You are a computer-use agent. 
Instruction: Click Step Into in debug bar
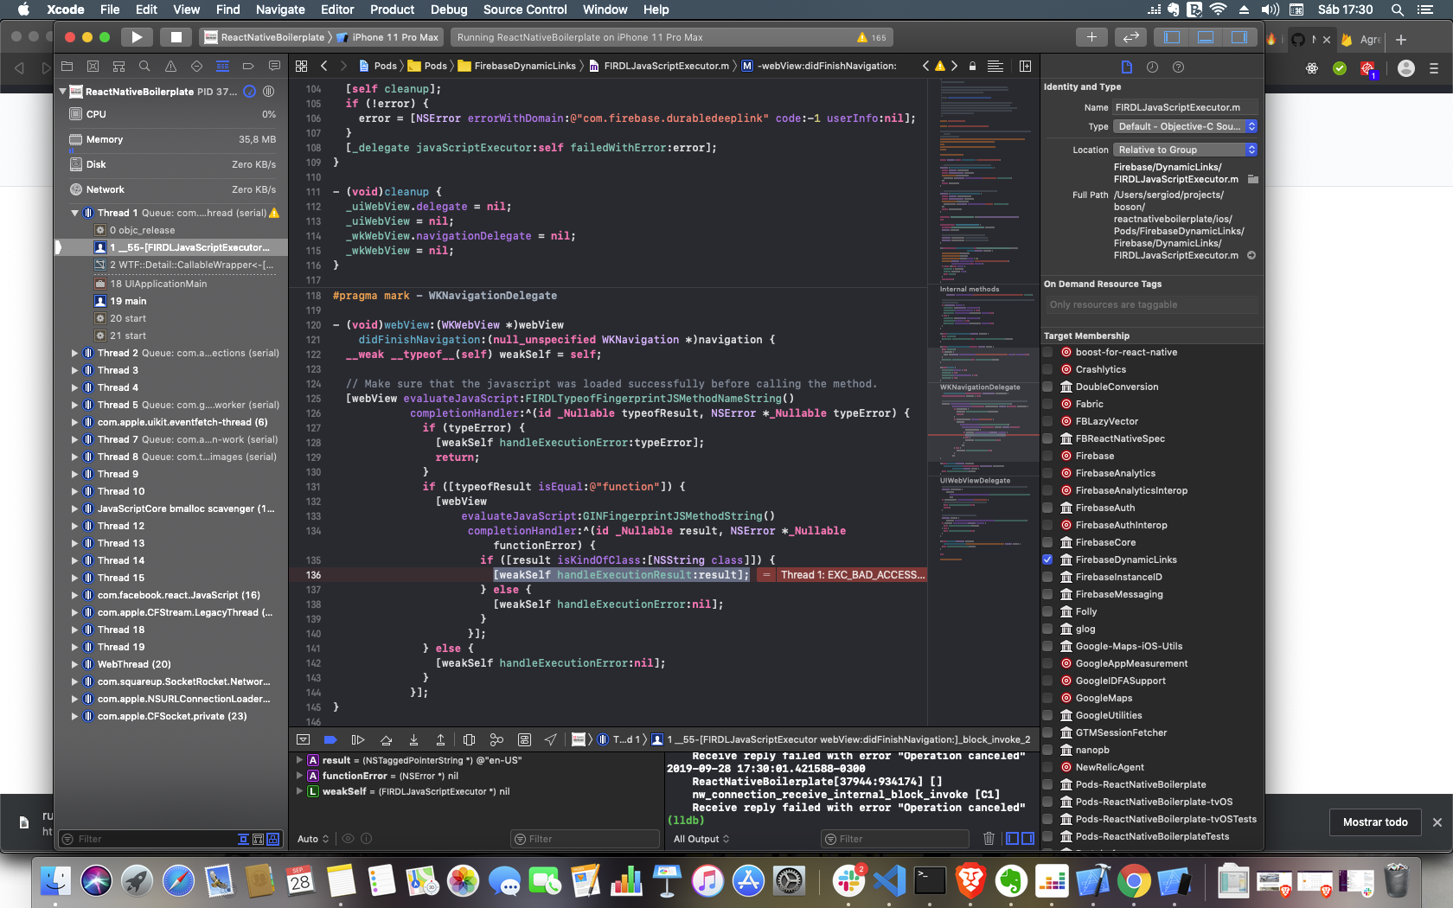pyautogui.click(x=413, y=740)
